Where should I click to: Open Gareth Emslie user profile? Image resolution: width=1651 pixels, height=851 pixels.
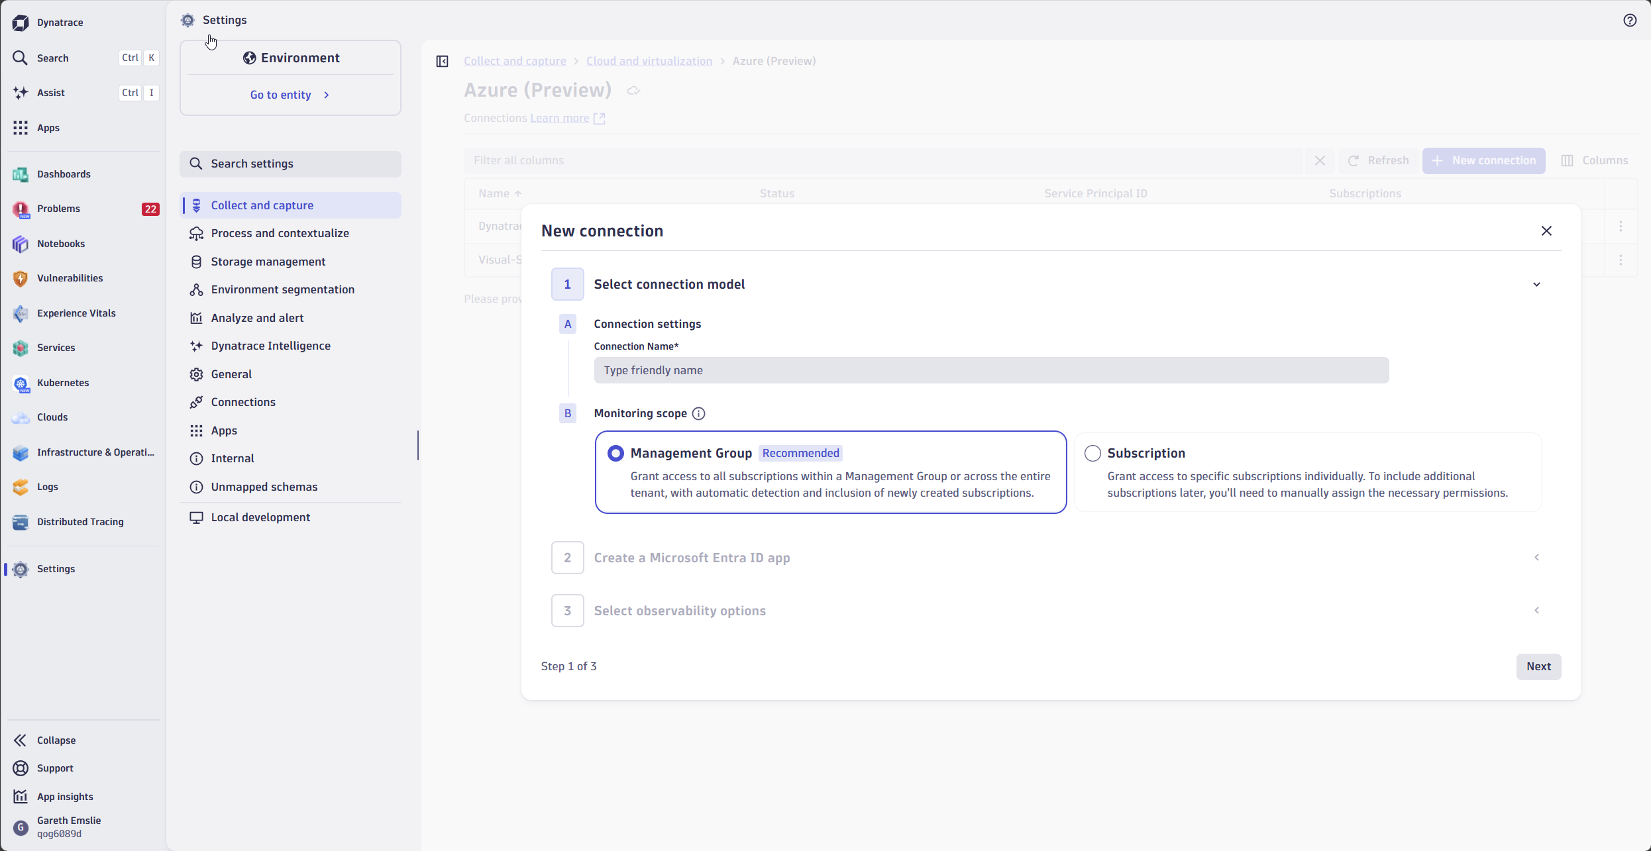[x=85, y=827]
